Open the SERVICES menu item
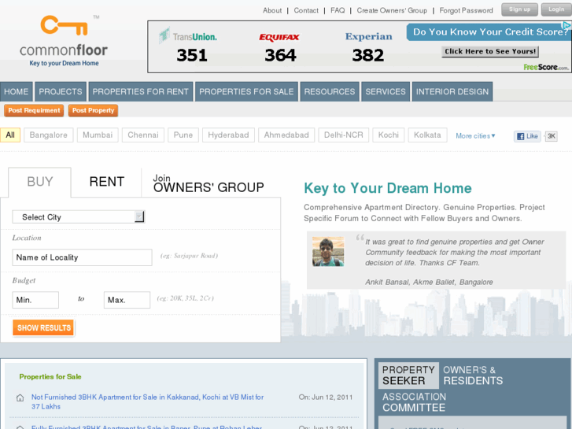Image resolution: width=572 pixels, height=429 pixels. [386, 91]
